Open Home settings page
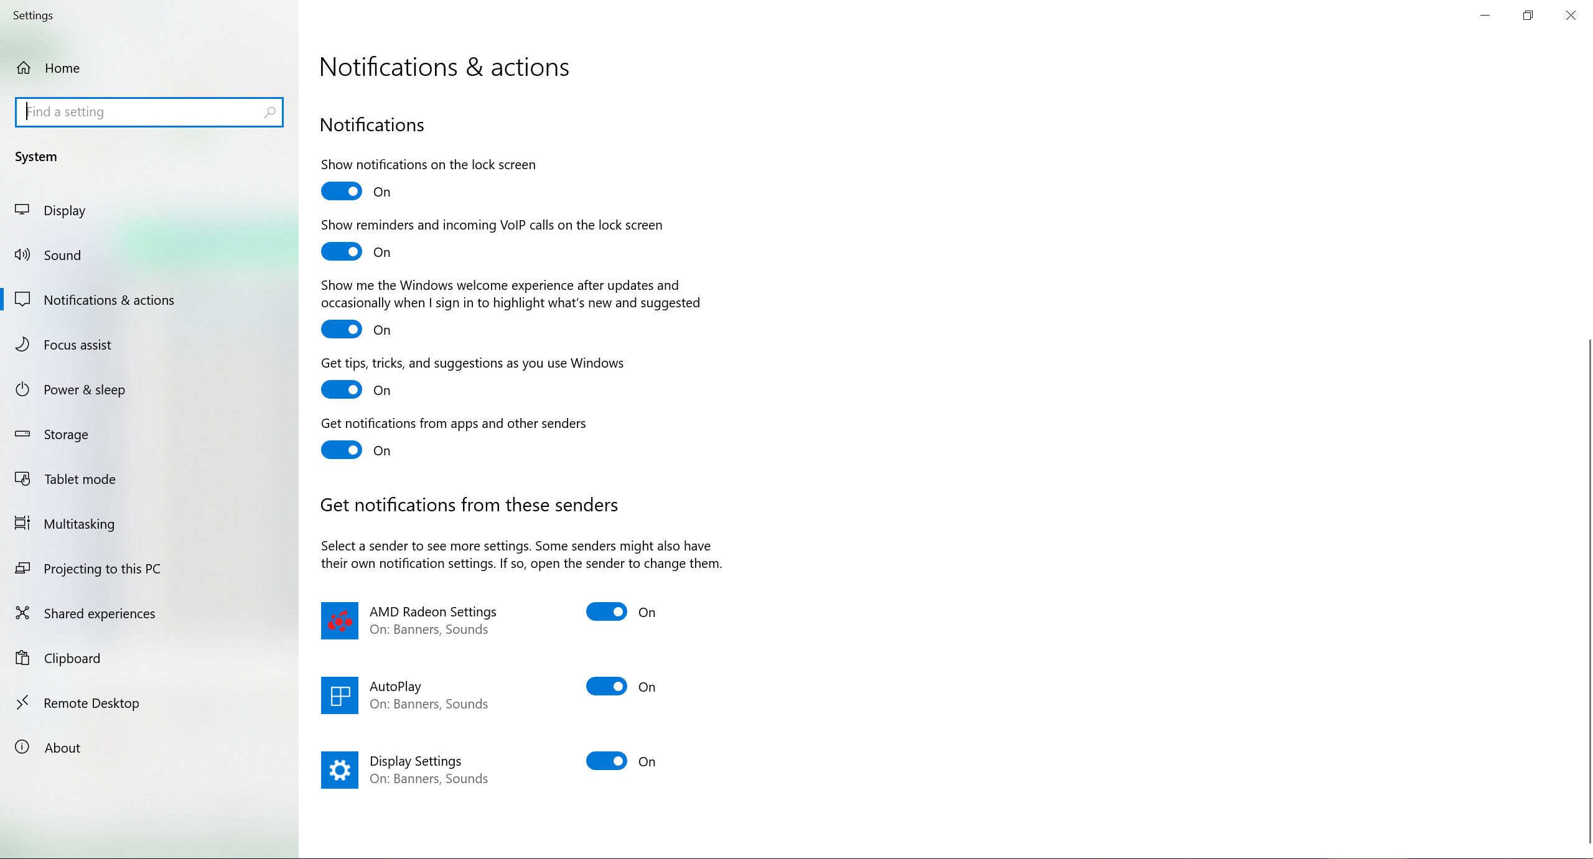This screenshot has width=1593, height=859. point(60,67)
